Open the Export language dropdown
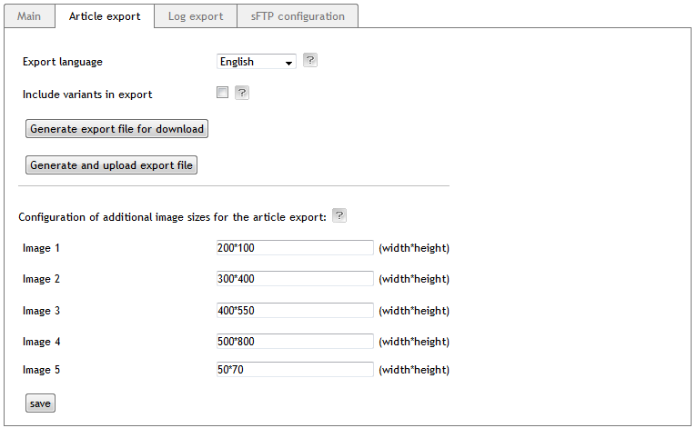 click(x=257, y=62)
